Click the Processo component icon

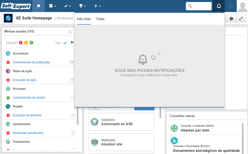pos(8,89)
